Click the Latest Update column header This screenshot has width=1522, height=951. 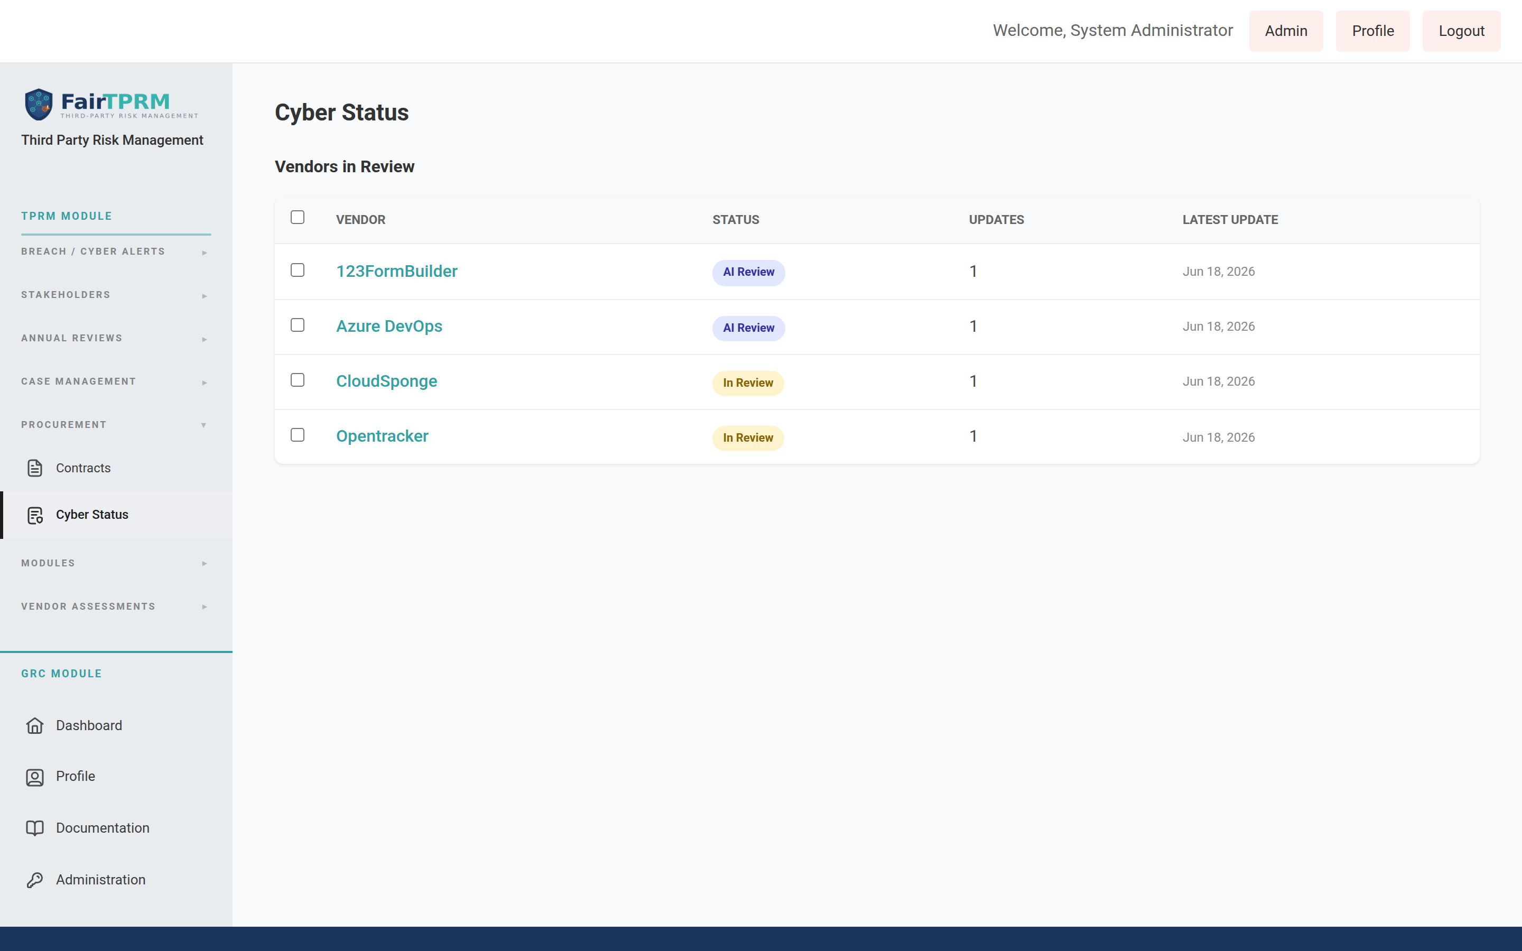pyautogui.click(x=1230, y=219)
